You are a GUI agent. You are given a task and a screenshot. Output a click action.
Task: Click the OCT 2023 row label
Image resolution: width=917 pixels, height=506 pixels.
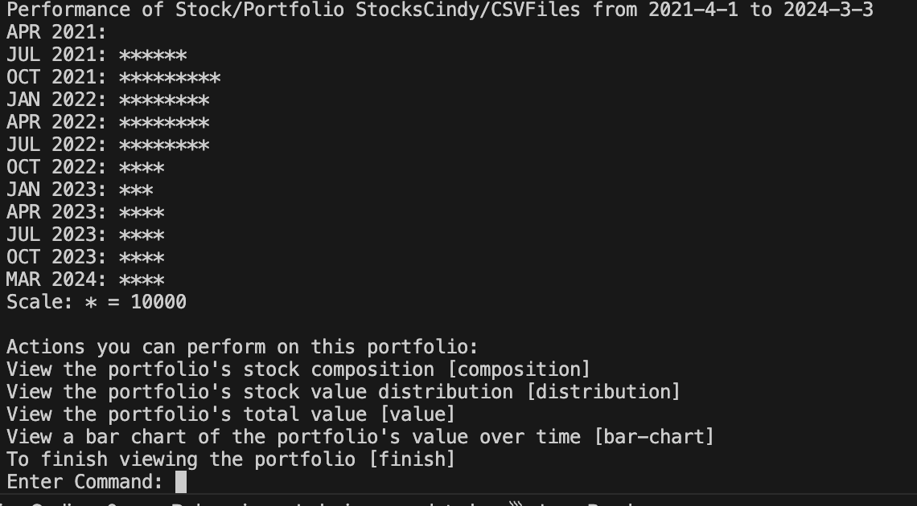tap(56, 258)
